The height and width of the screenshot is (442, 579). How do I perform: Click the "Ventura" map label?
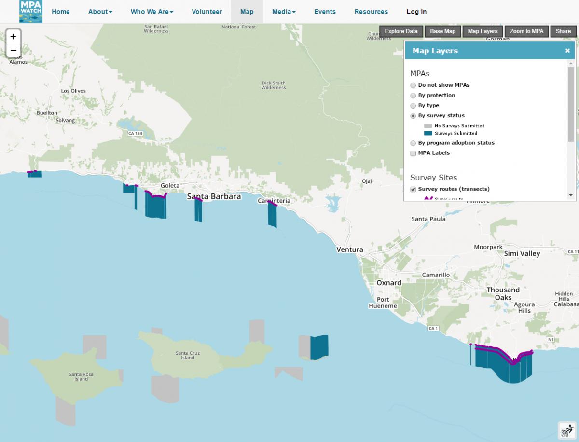point(350,249)
